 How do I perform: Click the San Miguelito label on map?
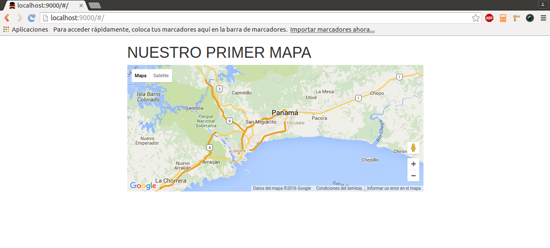(261, 122)
